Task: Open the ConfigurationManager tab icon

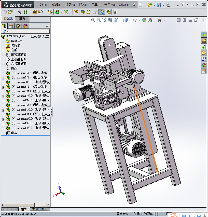Action: pyautogui.click(x=18, y=26)
